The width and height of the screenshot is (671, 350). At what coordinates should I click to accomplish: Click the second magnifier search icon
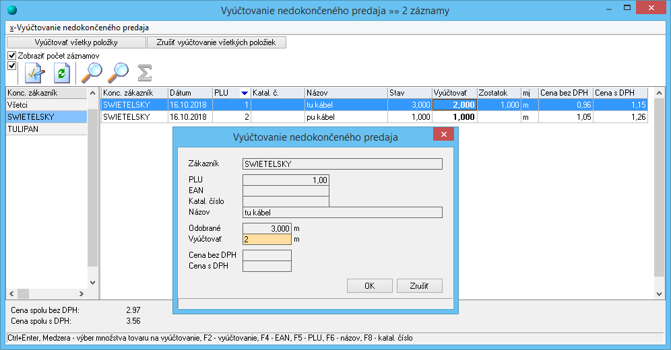pos(118,72)
